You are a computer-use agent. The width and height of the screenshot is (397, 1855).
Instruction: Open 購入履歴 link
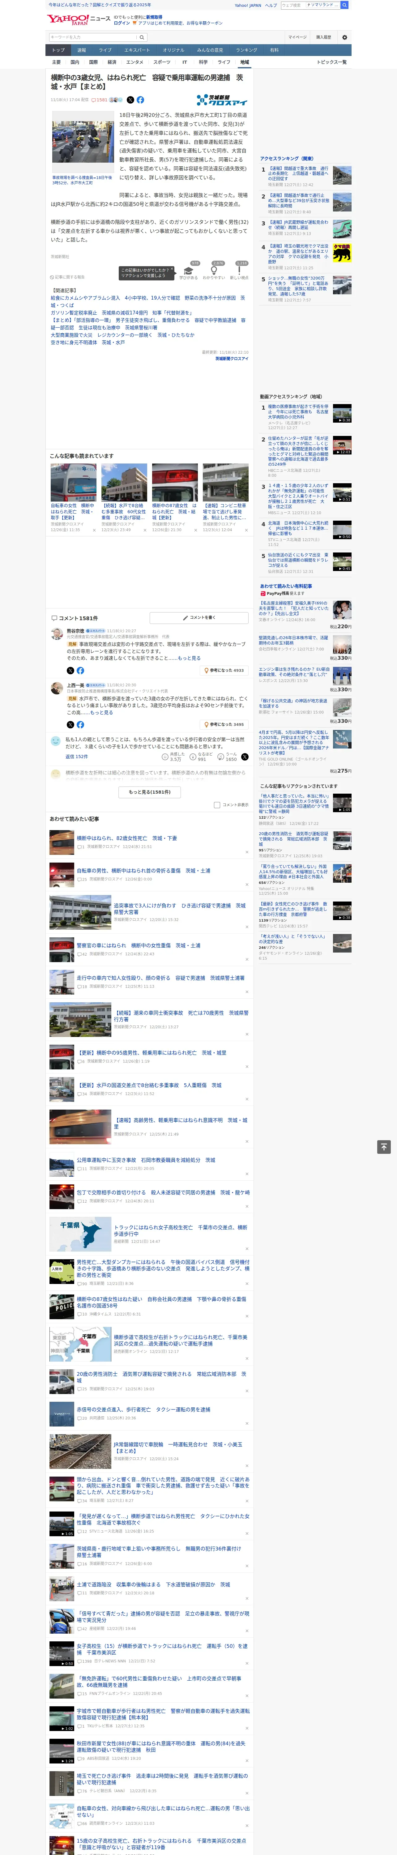tap(323, 37)
